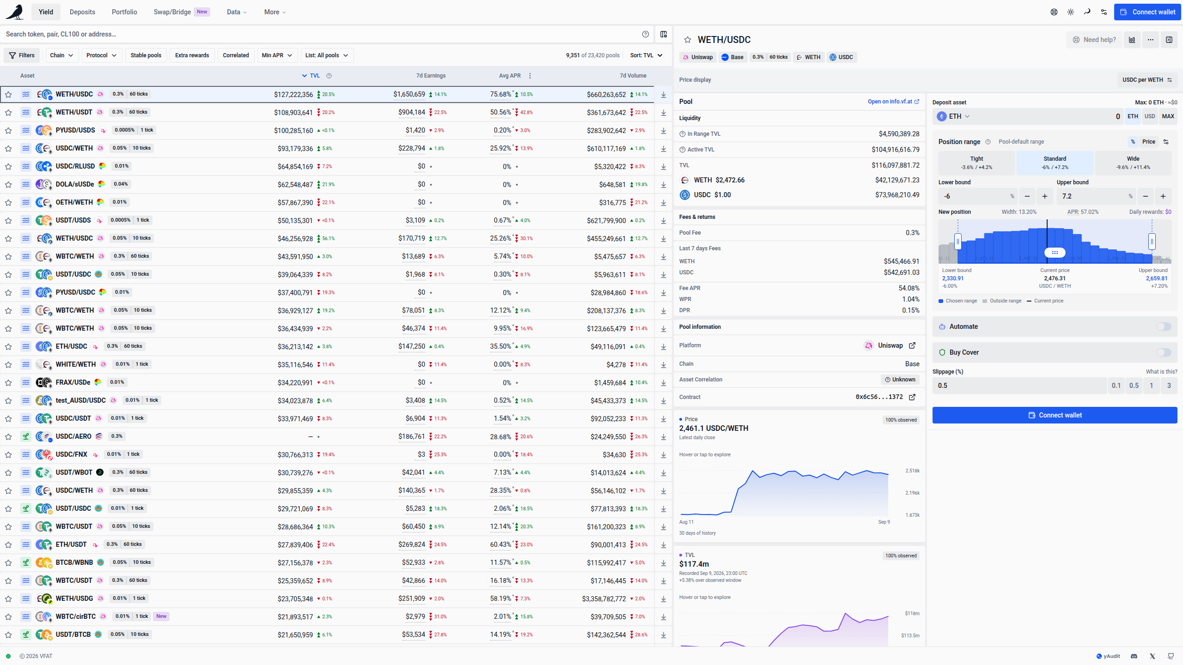This screenshot has width=1183, height=665.
Task: Click the search help question-mark icon
Action: click(646, 34)
